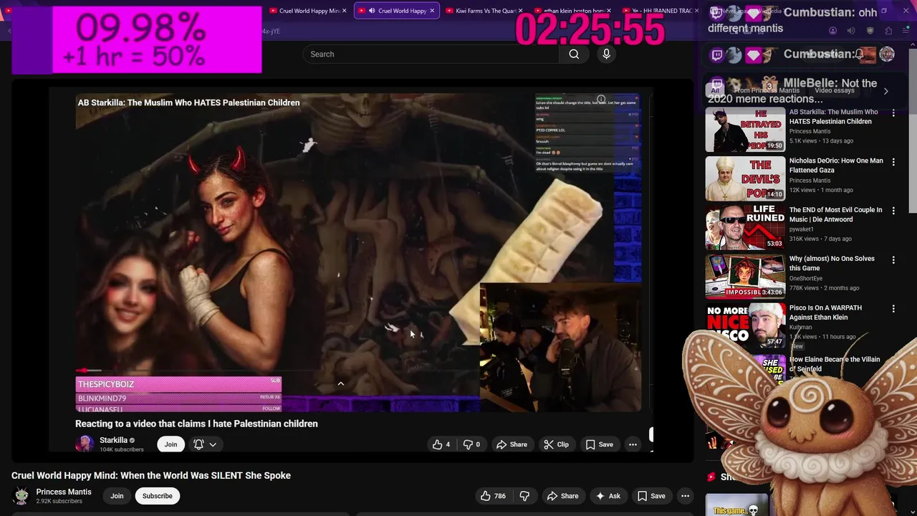The width and height of the screenshot is (917, 516).
Task: Open Why (almost) No One Solves this Game
Action: [832, 263]
